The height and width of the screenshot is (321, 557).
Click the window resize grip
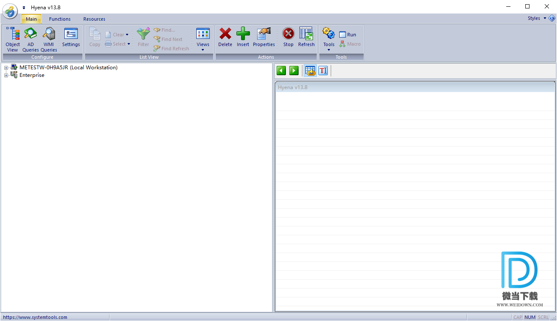pyautogui.click(x=554, y=318)
